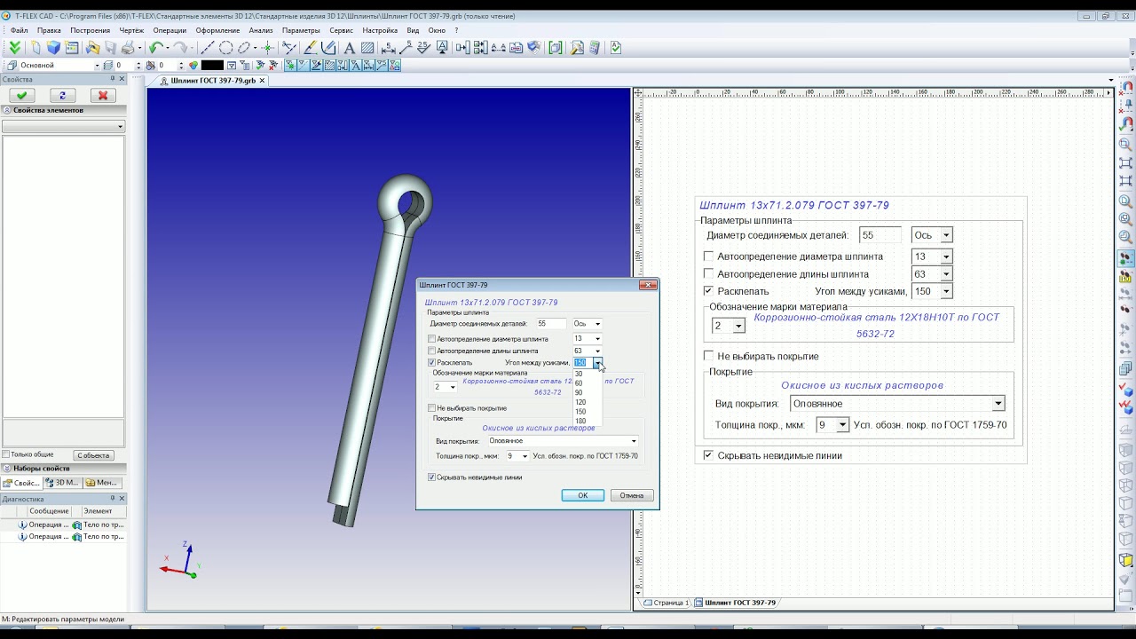Confirm with green checkmark in Properties panel
The width and height of the screenshot is (1136, 639).
coord(21,95)
